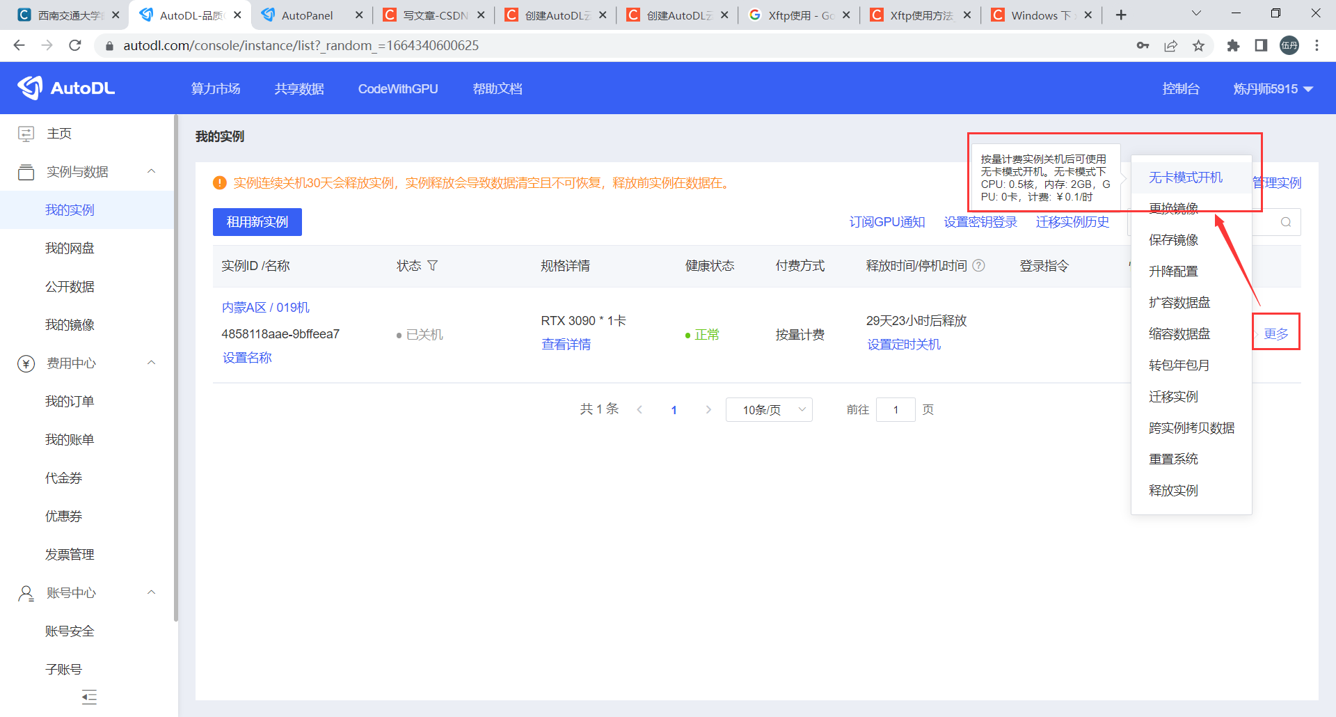Reload the page with the refresh icon
This screenshot has width=1336, height=717.
75,45
